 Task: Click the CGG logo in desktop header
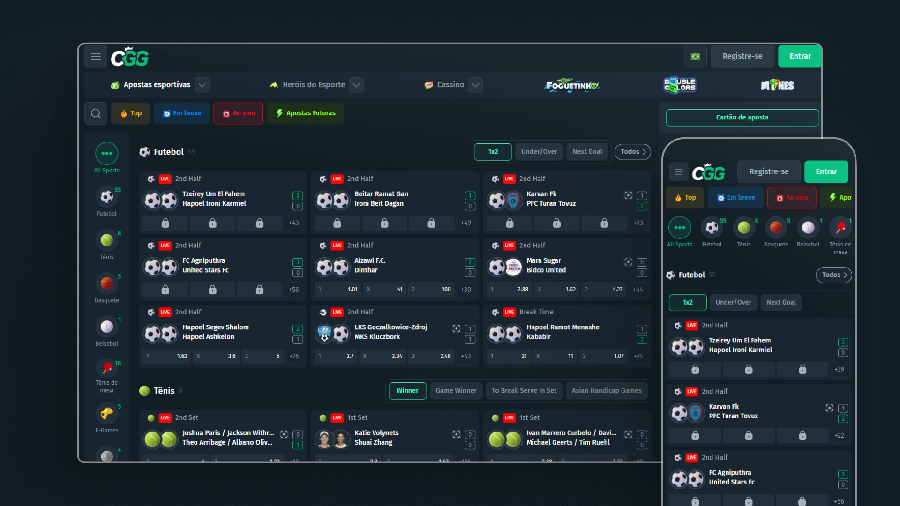click(130, 57)
